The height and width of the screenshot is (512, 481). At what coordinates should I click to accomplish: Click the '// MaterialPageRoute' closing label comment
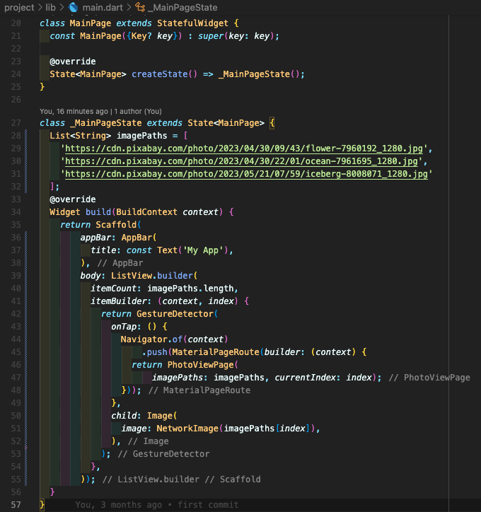pyautogui.click(x=199, y=390)
